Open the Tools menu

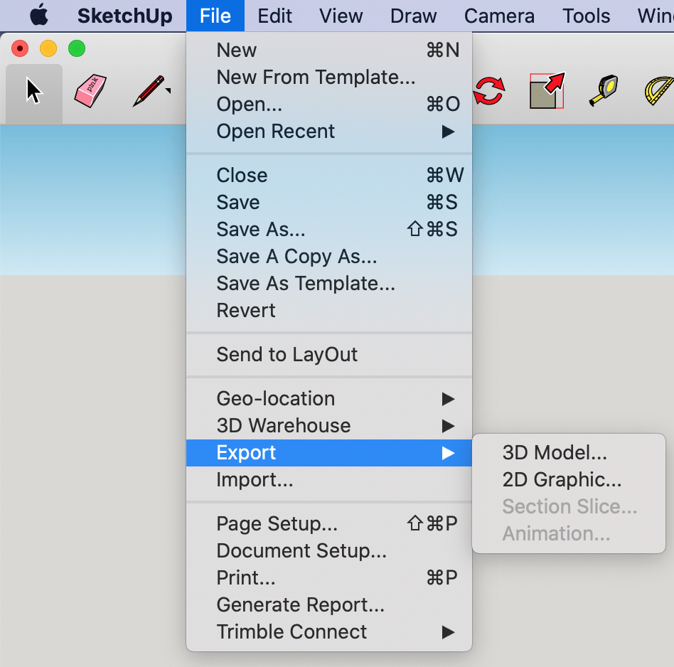click(x=587, y=16)
